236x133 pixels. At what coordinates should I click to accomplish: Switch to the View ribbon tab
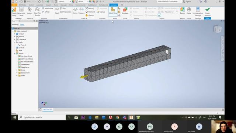(71, 5)
